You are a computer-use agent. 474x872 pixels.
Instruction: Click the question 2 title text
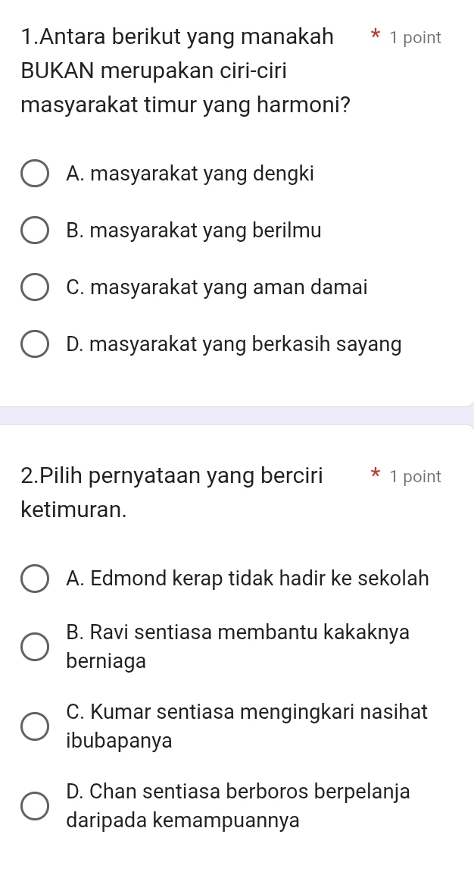[x=173, y=491]
